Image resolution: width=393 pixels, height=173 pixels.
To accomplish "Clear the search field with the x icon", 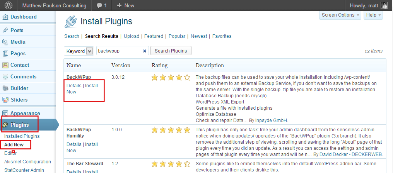I will click(x=144, y=51).
